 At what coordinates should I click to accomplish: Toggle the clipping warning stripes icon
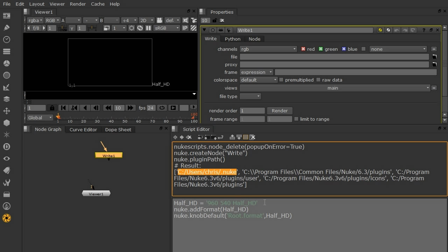click(194, 28)
